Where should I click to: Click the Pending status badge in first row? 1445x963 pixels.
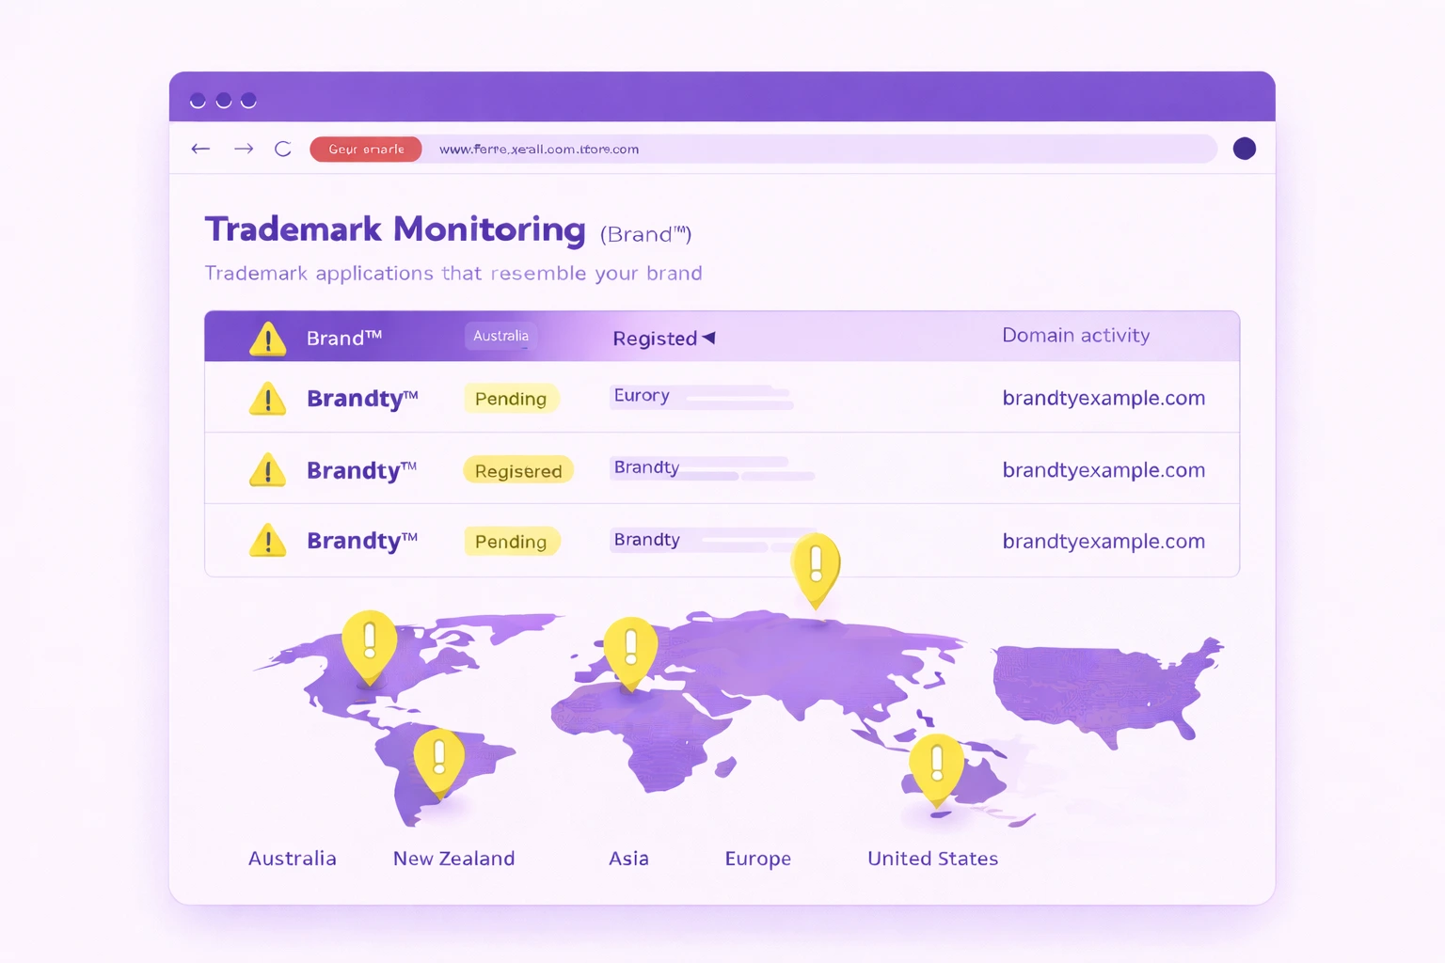point(511,399)
